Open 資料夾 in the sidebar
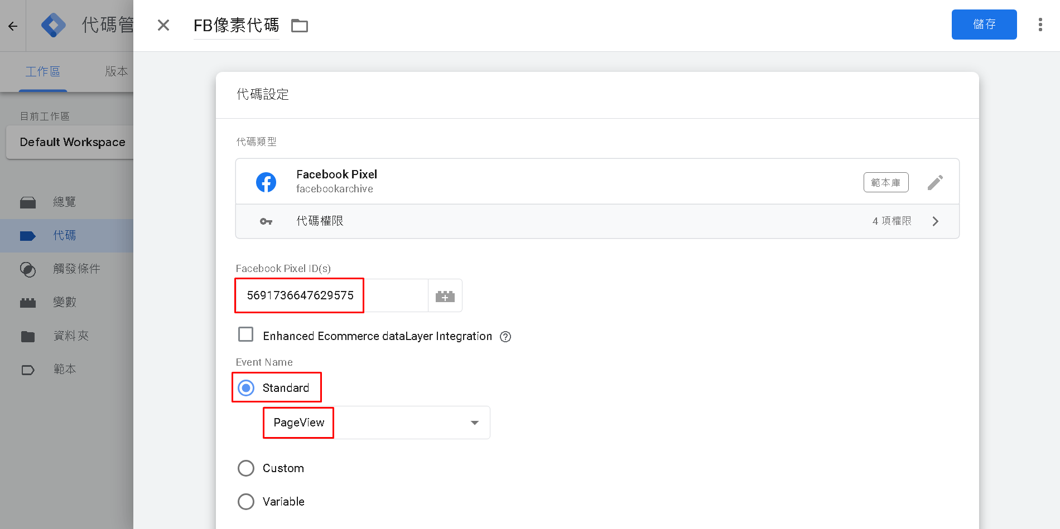Image resolution: width=1060 pixels, height=529 pixels. click(71, 336)
